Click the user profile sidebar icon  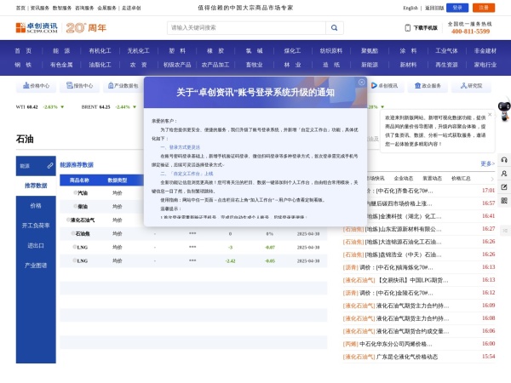[504, 174]
